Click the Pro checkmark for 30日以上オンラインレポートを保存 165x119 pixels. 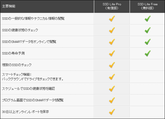112,112
